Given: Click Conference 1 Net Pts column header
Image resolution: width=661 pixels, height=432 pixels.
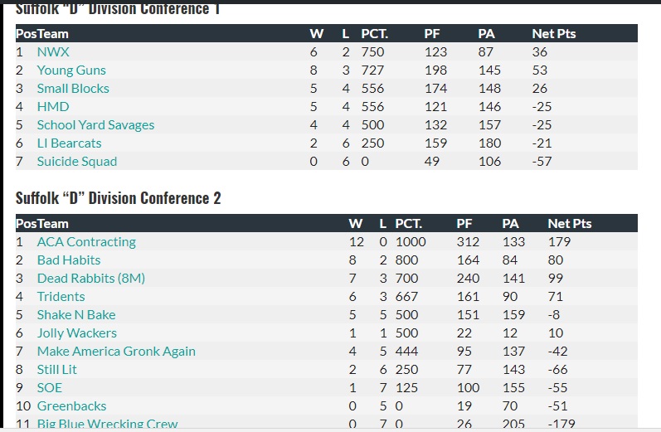Looking at the screenshot, I should (x=553, y=34).
